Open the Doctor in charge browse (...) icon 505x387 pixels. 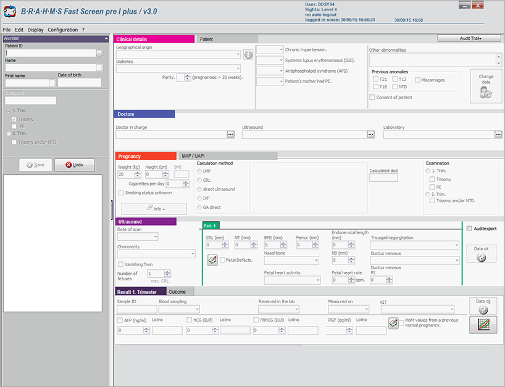(230, 134)
